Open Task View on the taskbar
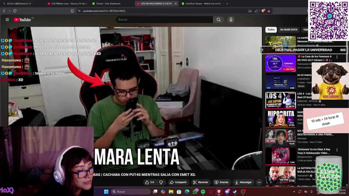Screen dimensions: 349x196 click(155, 192)
